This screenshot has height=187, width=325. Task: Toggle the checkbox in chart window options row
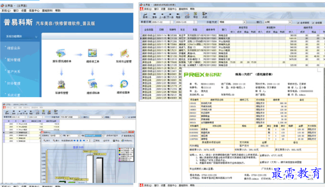pyautogui.click(x=105, y=136)
